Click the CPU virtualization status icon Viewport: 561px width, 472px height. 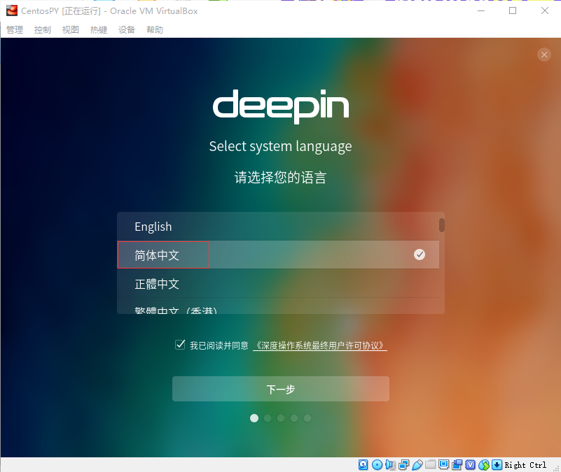[470, 464]
